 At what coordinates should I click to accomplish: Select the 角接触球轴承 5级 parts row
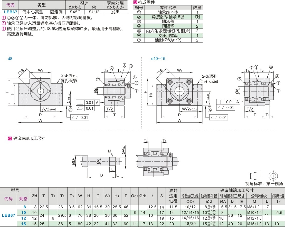pos(168,17)
